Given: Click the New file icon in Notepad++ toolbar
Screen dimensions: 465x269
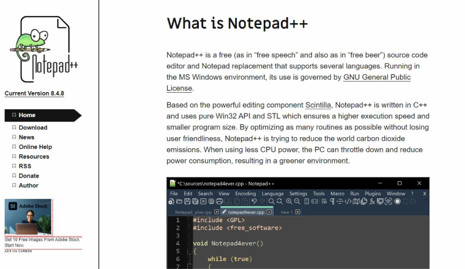Looking at the screenshot, I should click(171, 202).
